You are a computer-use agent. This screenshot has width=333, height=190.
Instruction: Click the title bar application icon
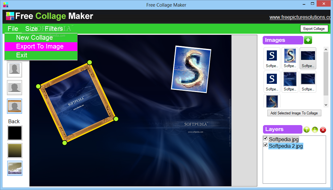pos(6,5)
